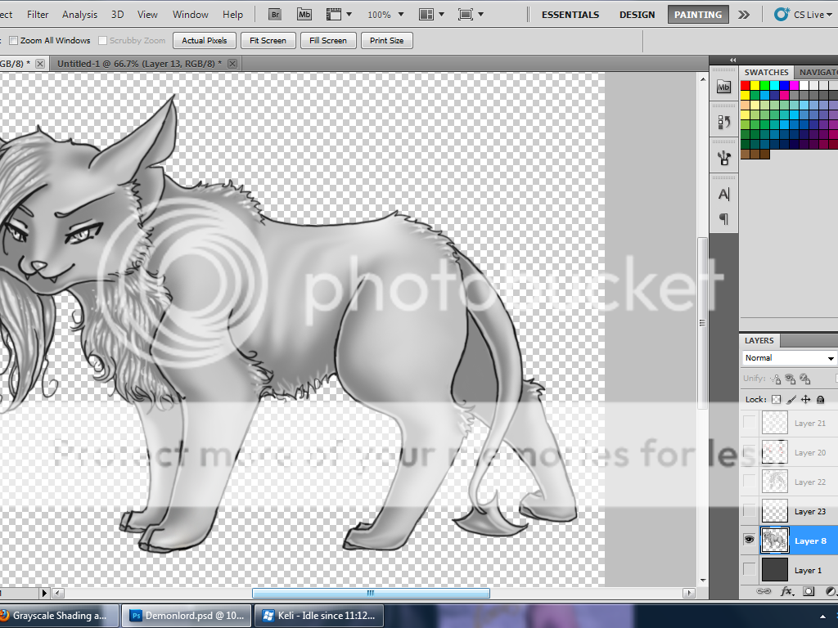Open the Tool Presets panel icon
This screenshot has width=838, height=628.
723,157
